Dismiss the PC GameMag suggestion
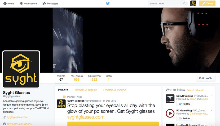Screen dimensions: 220x126 (x=212, y=111)
